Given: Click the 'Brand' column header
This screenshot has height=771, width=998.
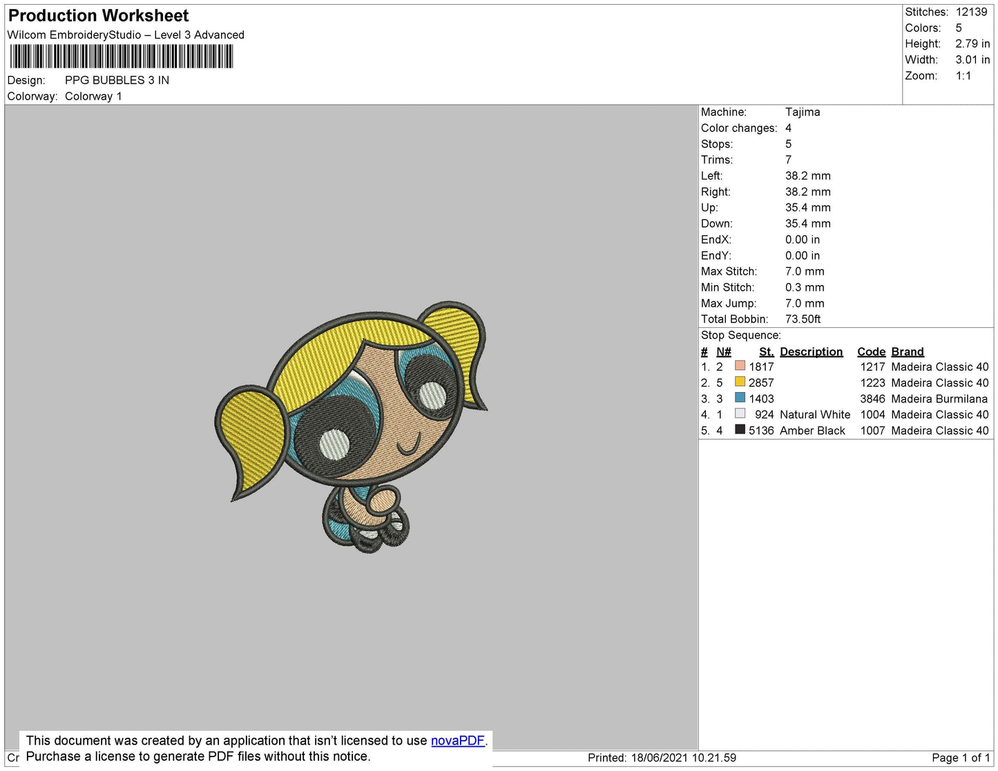Looking at the screenshot, I should 908,351.
